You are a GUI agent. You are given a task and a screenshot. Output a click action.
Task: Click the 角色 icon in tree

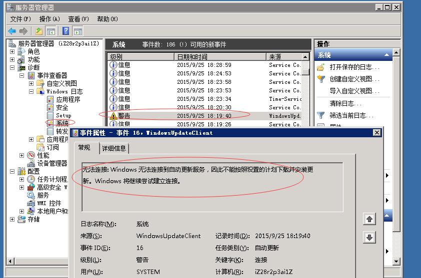21,51
